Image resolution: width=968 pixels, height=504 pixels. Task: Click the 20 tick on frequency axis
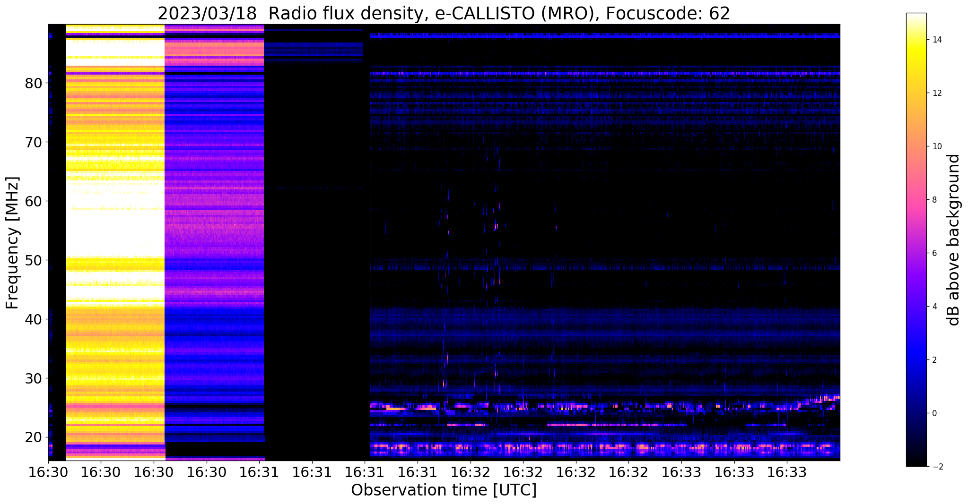tap(33, 437)
